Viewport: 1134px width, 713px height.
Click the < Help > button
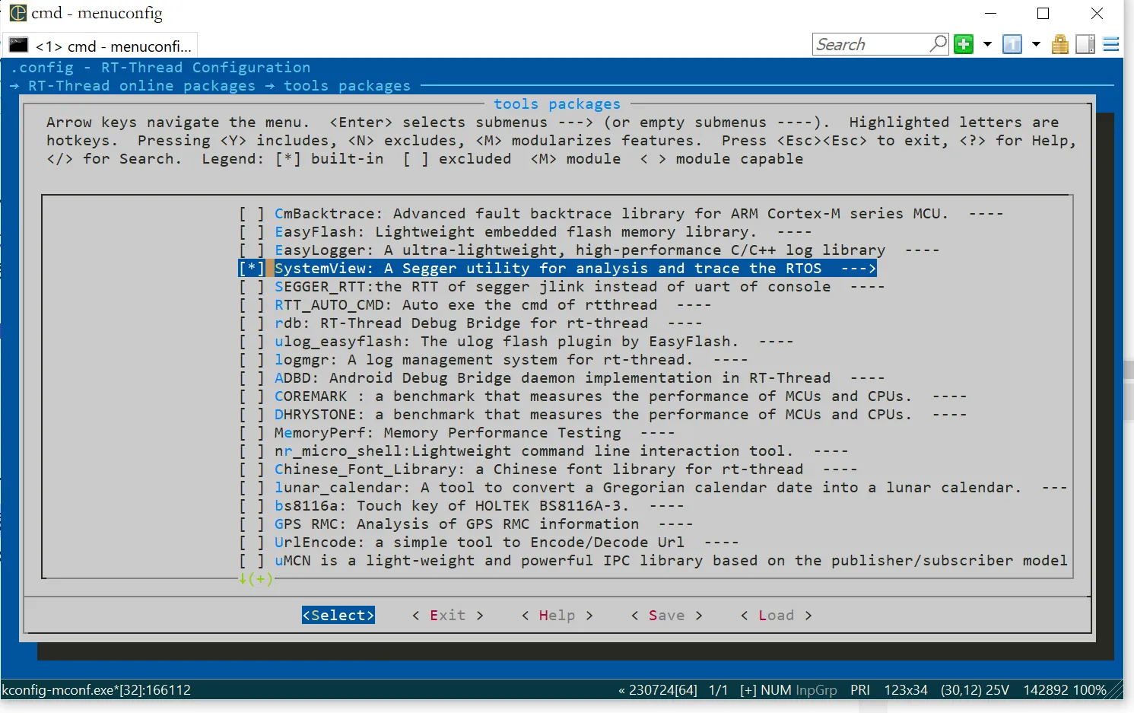pos(557,616)
